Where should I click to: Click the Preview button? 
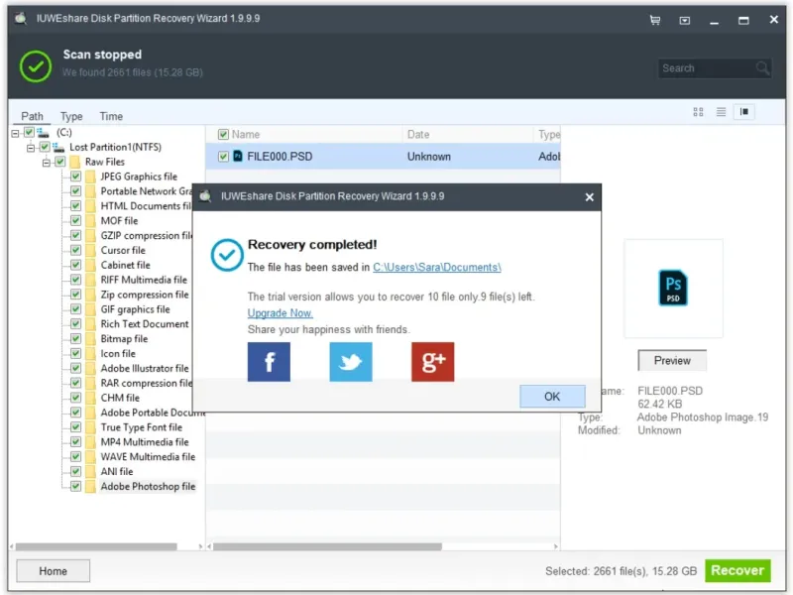coord(672,360)
